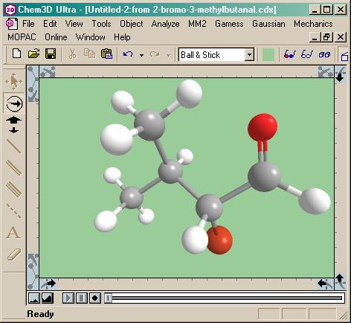The height and width of the screenshot is (323, 351).
Task: Toggle the stereo pairs display icon
Action: (x=324, y=54)
